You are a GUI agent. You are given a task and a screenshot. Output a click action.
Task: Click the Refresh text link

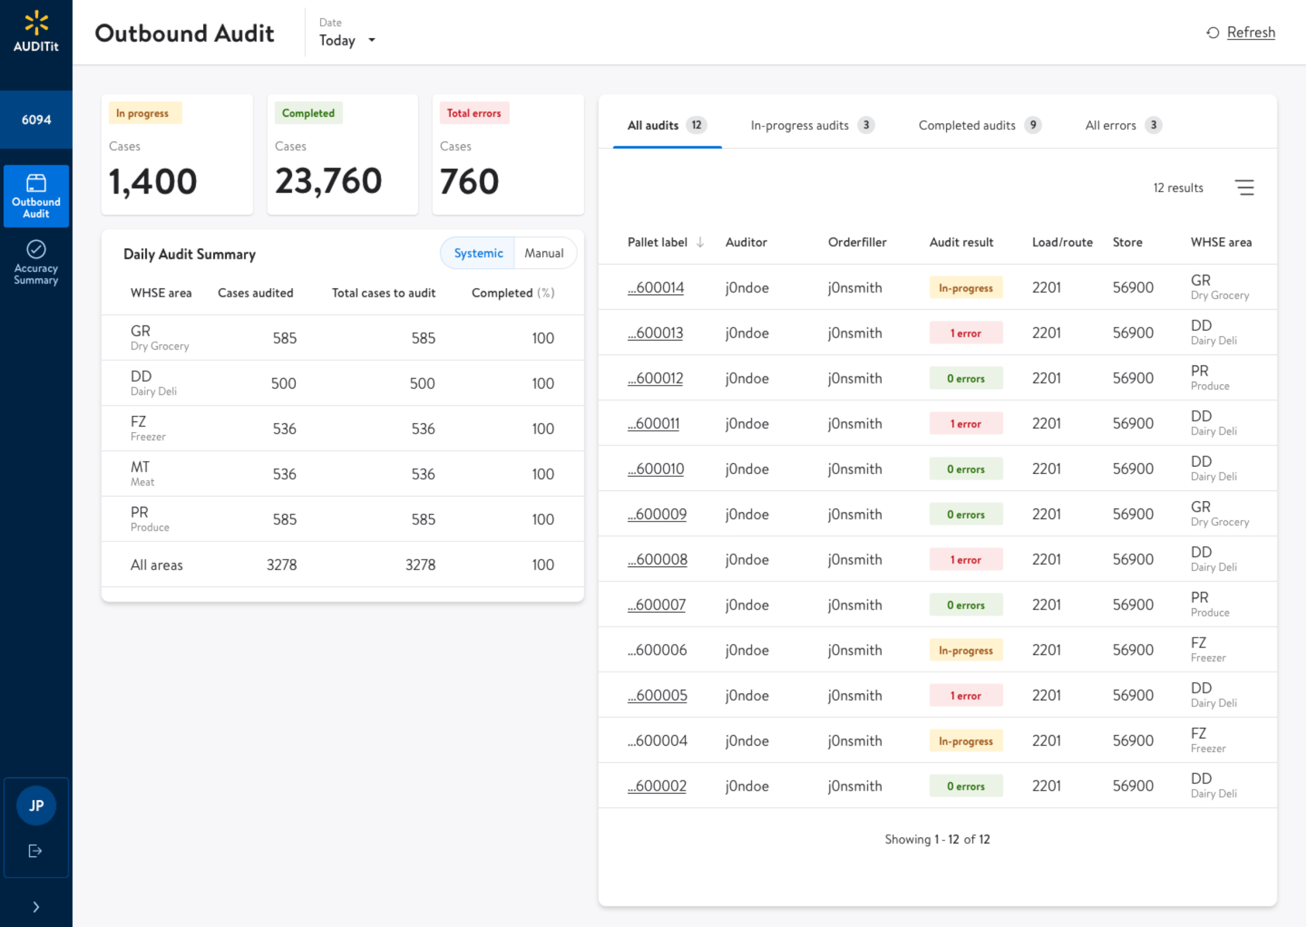point(1251,33)
